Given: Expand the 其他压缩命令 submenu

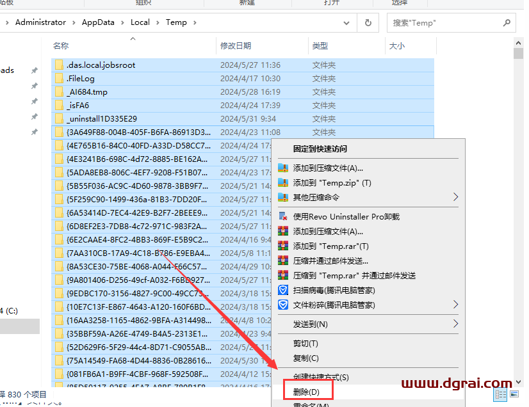Looking at the screenshot, I should point(455,197).
